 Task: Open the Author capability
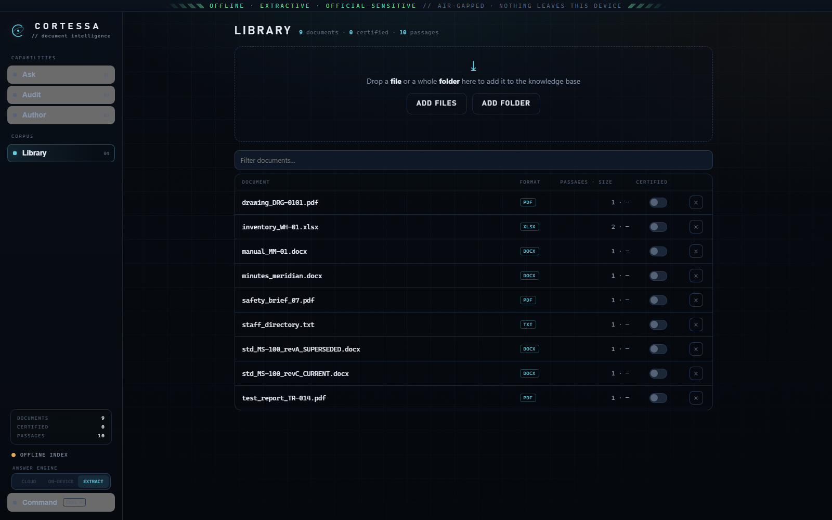point(61,115)
